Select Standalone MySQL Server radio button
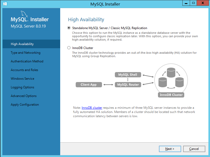210x157 pixels. [x=69, y=28]
